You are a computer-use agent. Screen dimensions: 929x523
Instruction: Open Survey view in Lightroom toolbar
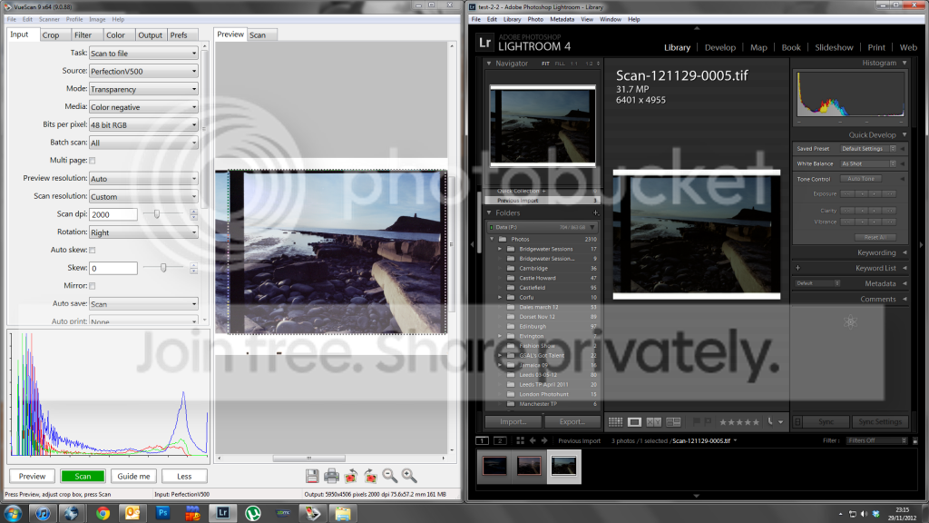click(x=672, y=422)
